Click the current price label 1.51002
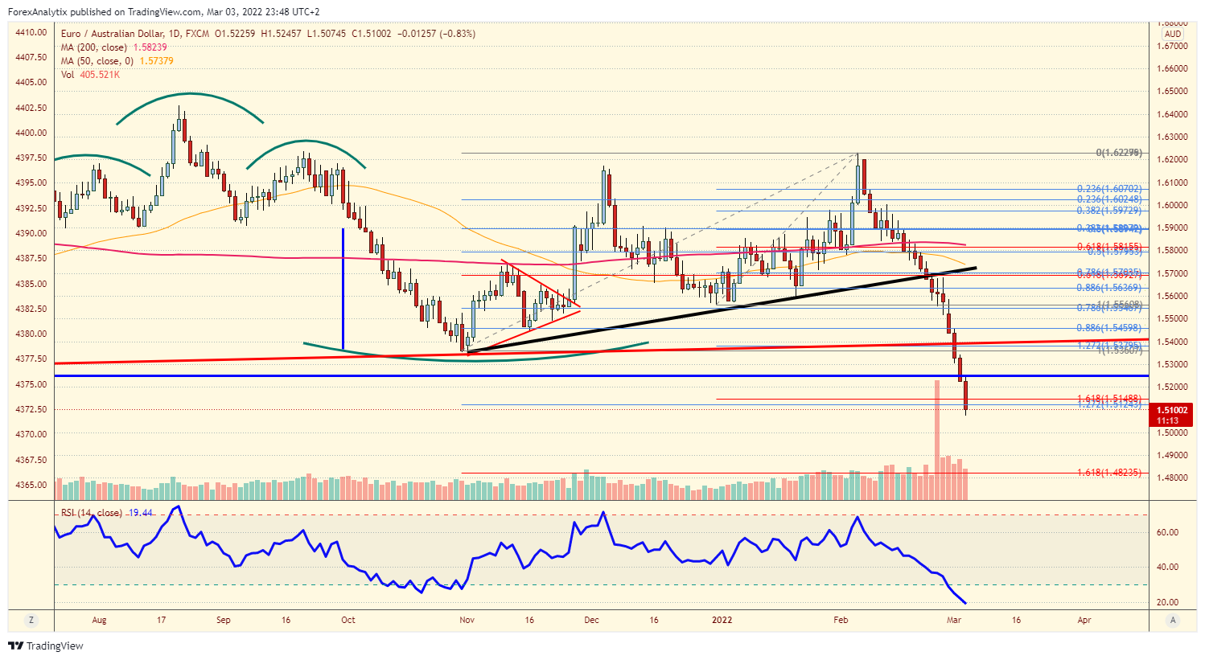This screenshot has height=660, width=1205. (1173, 410)
